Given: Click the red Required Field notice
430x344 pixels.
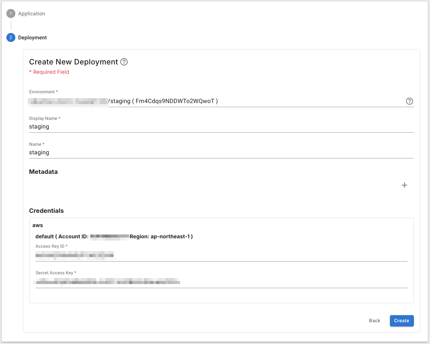Looking at the screenshot, I should point(49,72).
